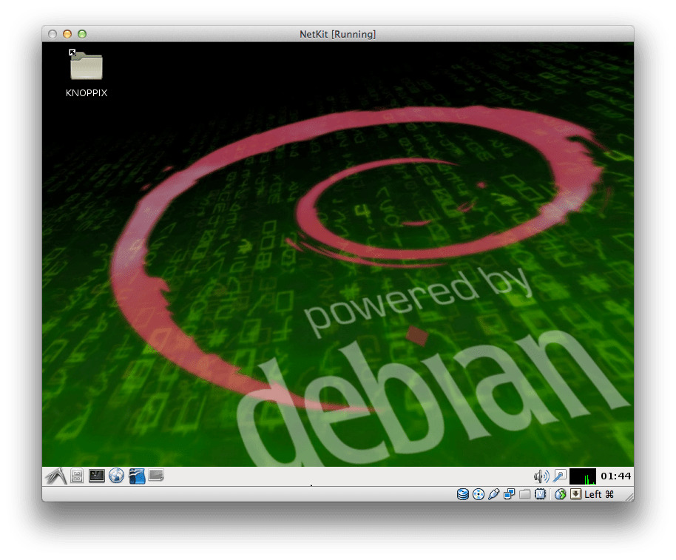Click the VirtualBox USB devices indicator
This screenshot has width=676, height=560.
[x=493, y=494]
